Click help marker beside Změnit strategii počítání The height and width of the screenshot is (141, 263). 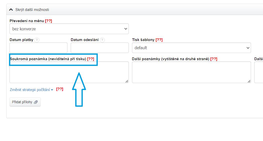[x=60, y=89]
